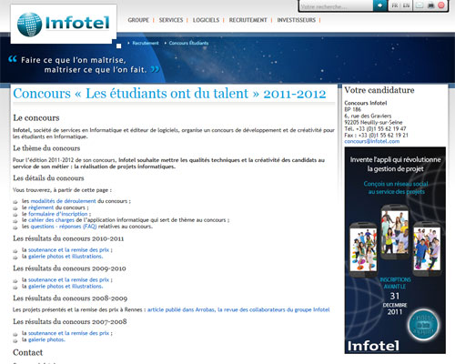Viewport: 455px width, 364px height.
Task: Open the LOGICIELS menu
Action: pyautogui.click(x=206, y=20)
